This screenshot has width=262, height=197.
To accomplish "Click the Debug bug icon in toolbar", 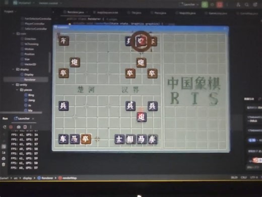I will point(212,5).
